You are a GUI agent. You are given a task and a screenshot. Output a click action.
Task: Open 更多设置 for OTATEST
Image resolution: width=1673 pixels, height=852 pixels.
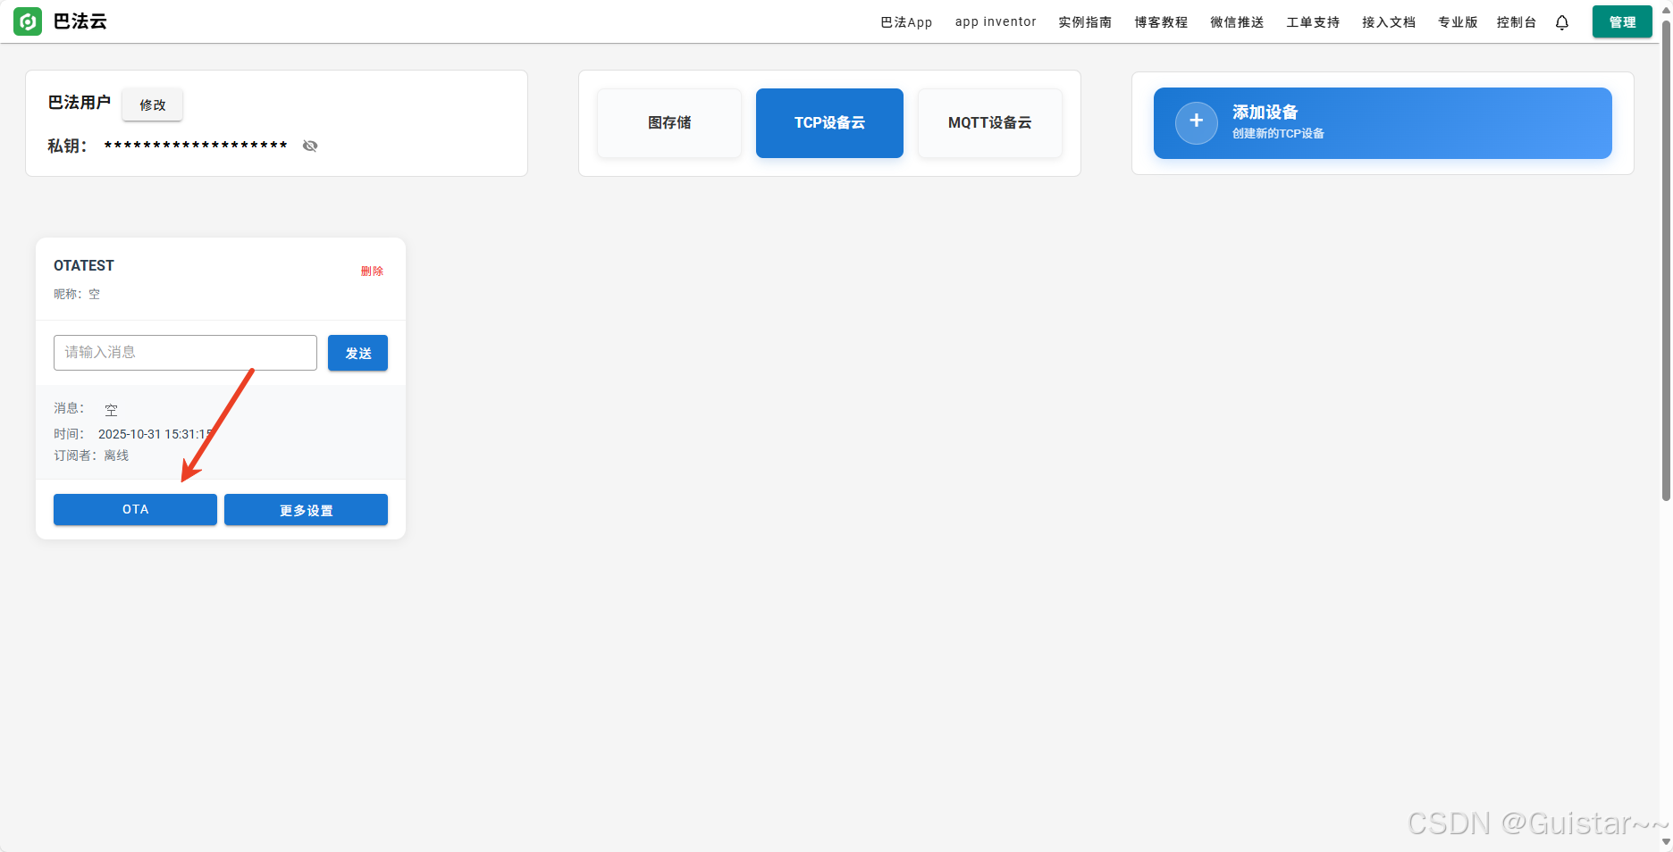(x=306, y=509)
